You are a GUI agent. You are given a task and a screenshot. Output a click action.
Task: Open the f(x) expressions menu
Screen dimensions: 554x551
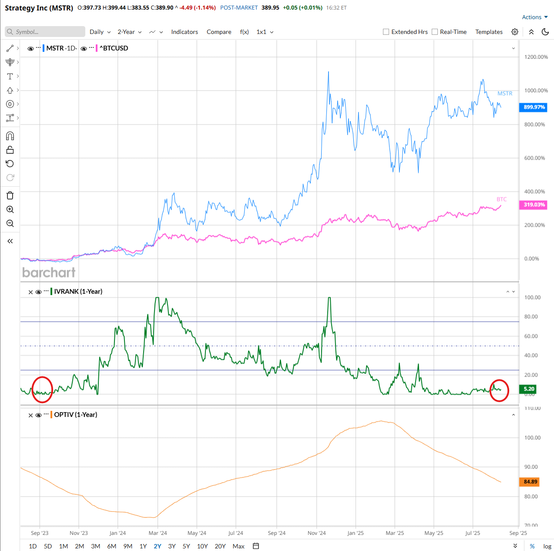coord(245,32)
